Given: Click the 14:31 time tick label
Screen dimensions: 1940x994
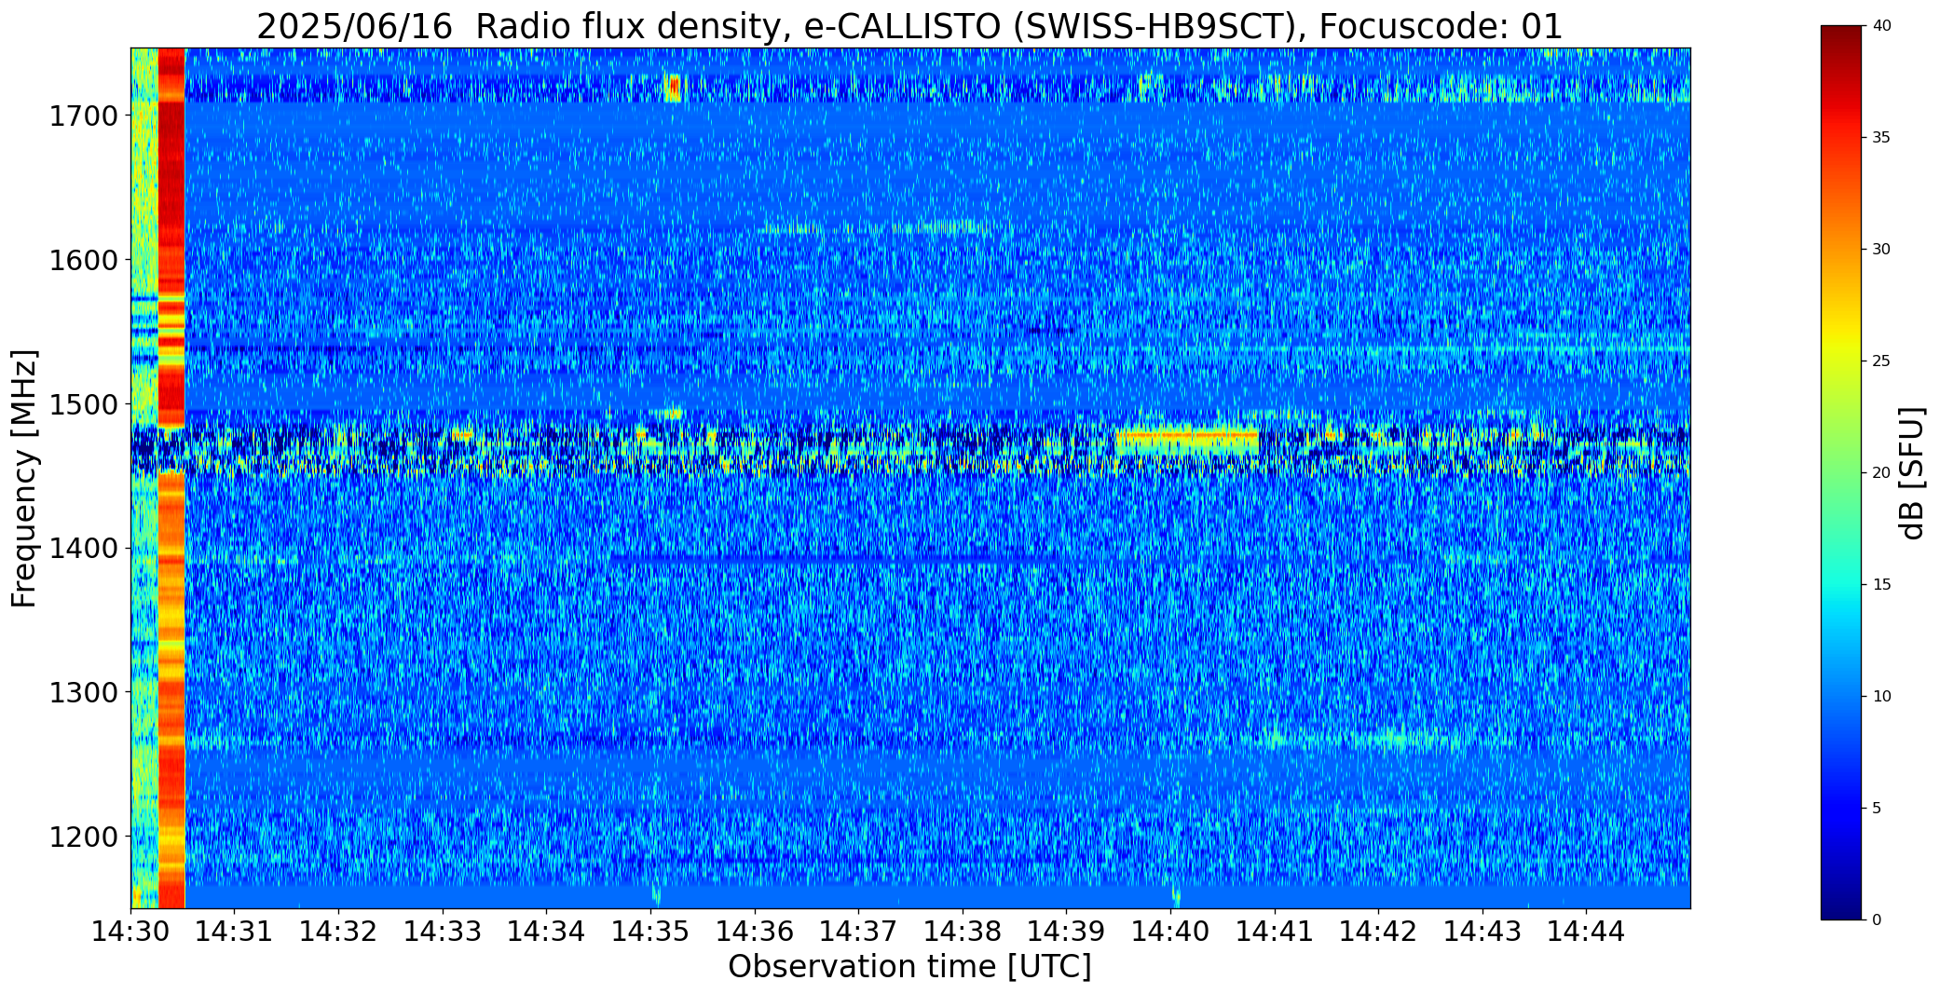Looking at the screenshot, I should click(x=235, y=932).
